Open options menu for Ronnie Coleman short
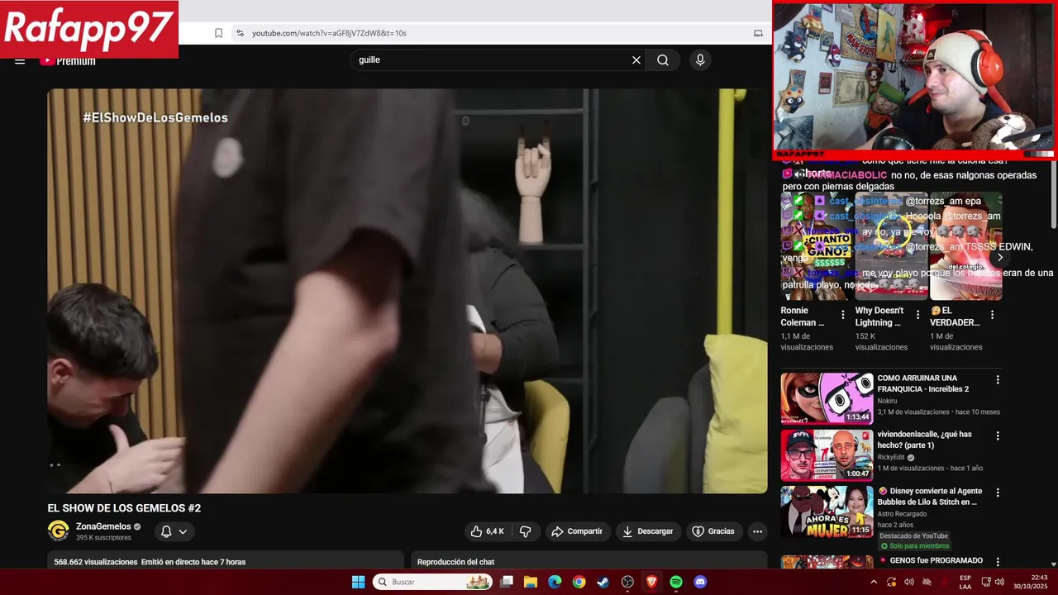Image resolution: width=1058 pixels, height=595 pixels. tap(843, 315)
